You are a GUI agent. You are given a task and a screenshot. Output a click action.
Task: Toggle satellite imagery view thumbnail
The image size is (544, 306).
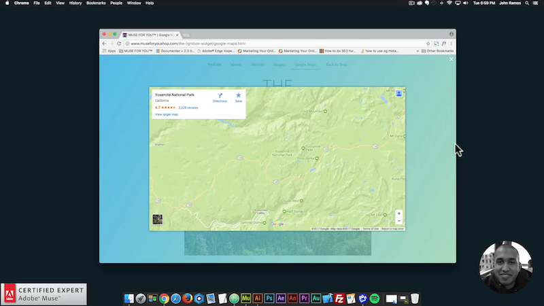(x=158, y=220)
